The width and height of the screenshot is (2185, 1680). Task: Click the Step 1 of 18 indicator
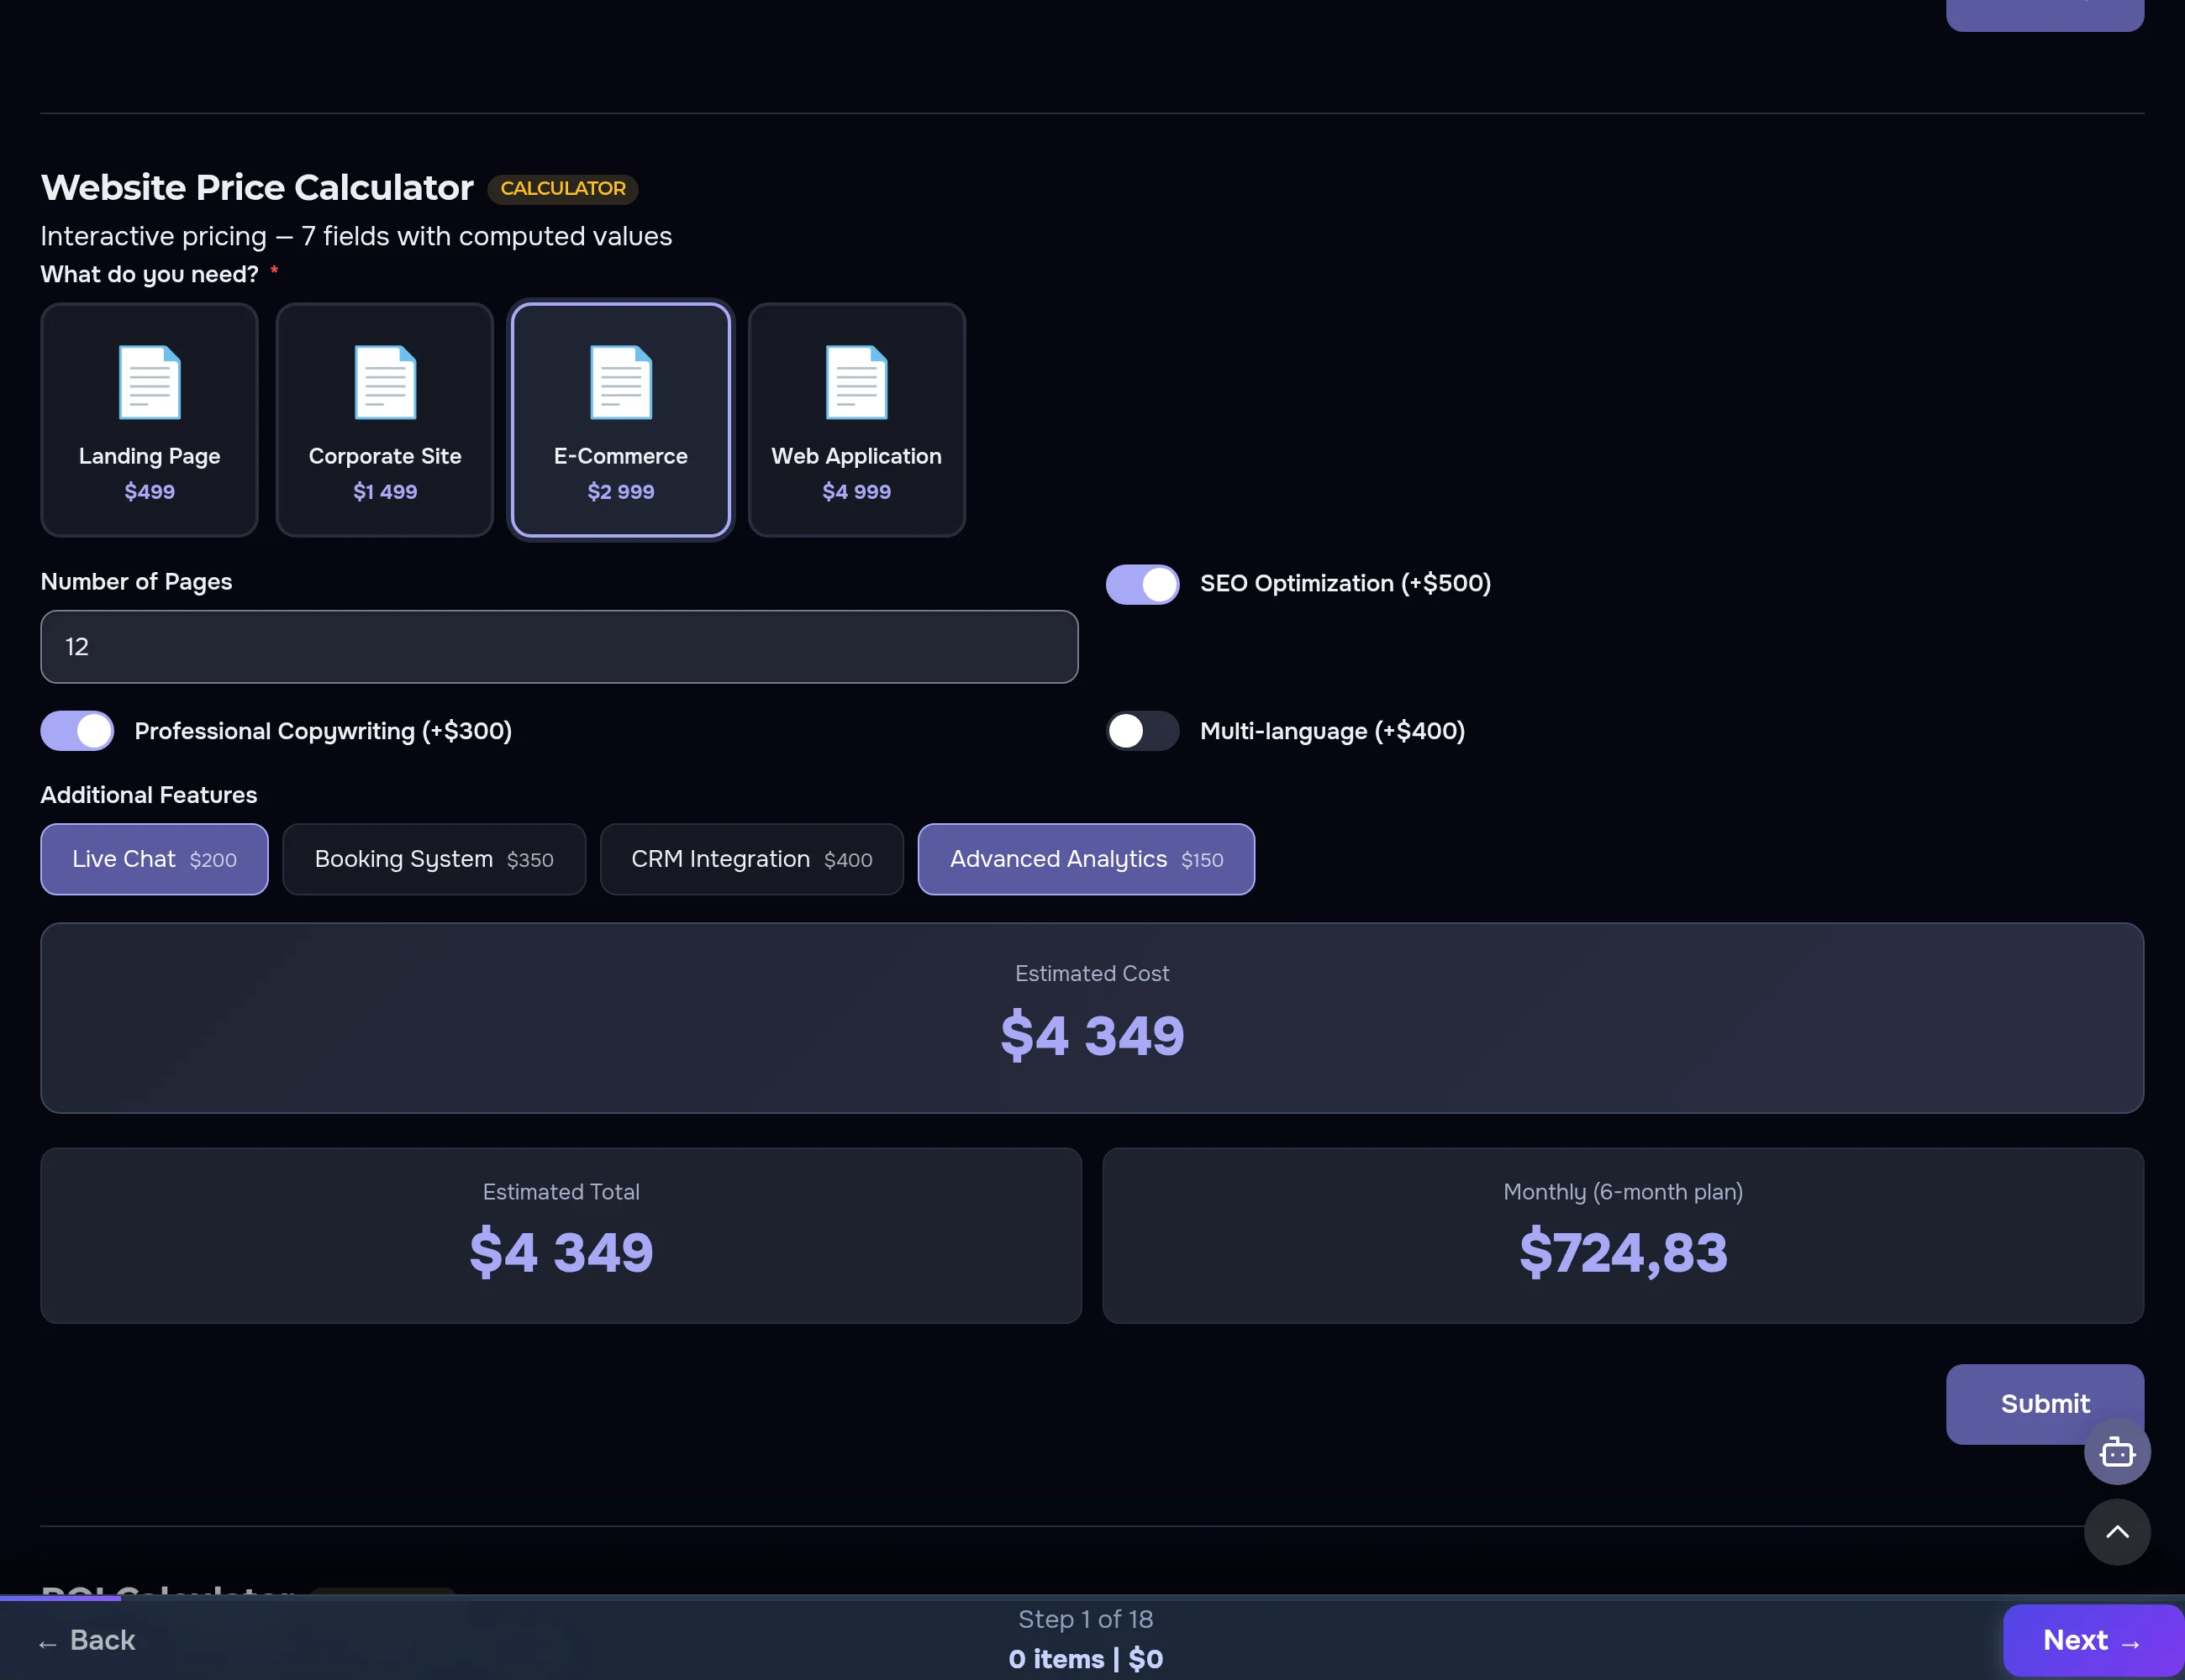click(x=1086, y=1619)
